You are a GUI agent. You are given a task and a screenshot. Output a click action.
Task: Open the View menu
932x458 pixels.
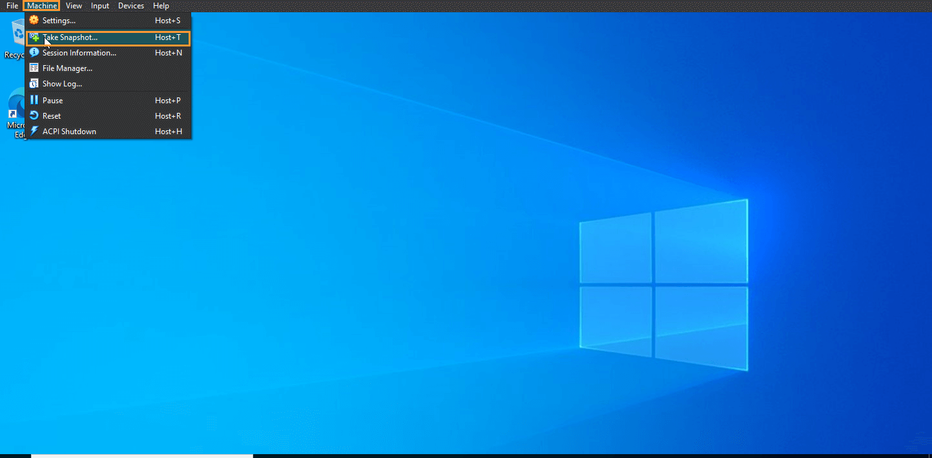[74, 6]
